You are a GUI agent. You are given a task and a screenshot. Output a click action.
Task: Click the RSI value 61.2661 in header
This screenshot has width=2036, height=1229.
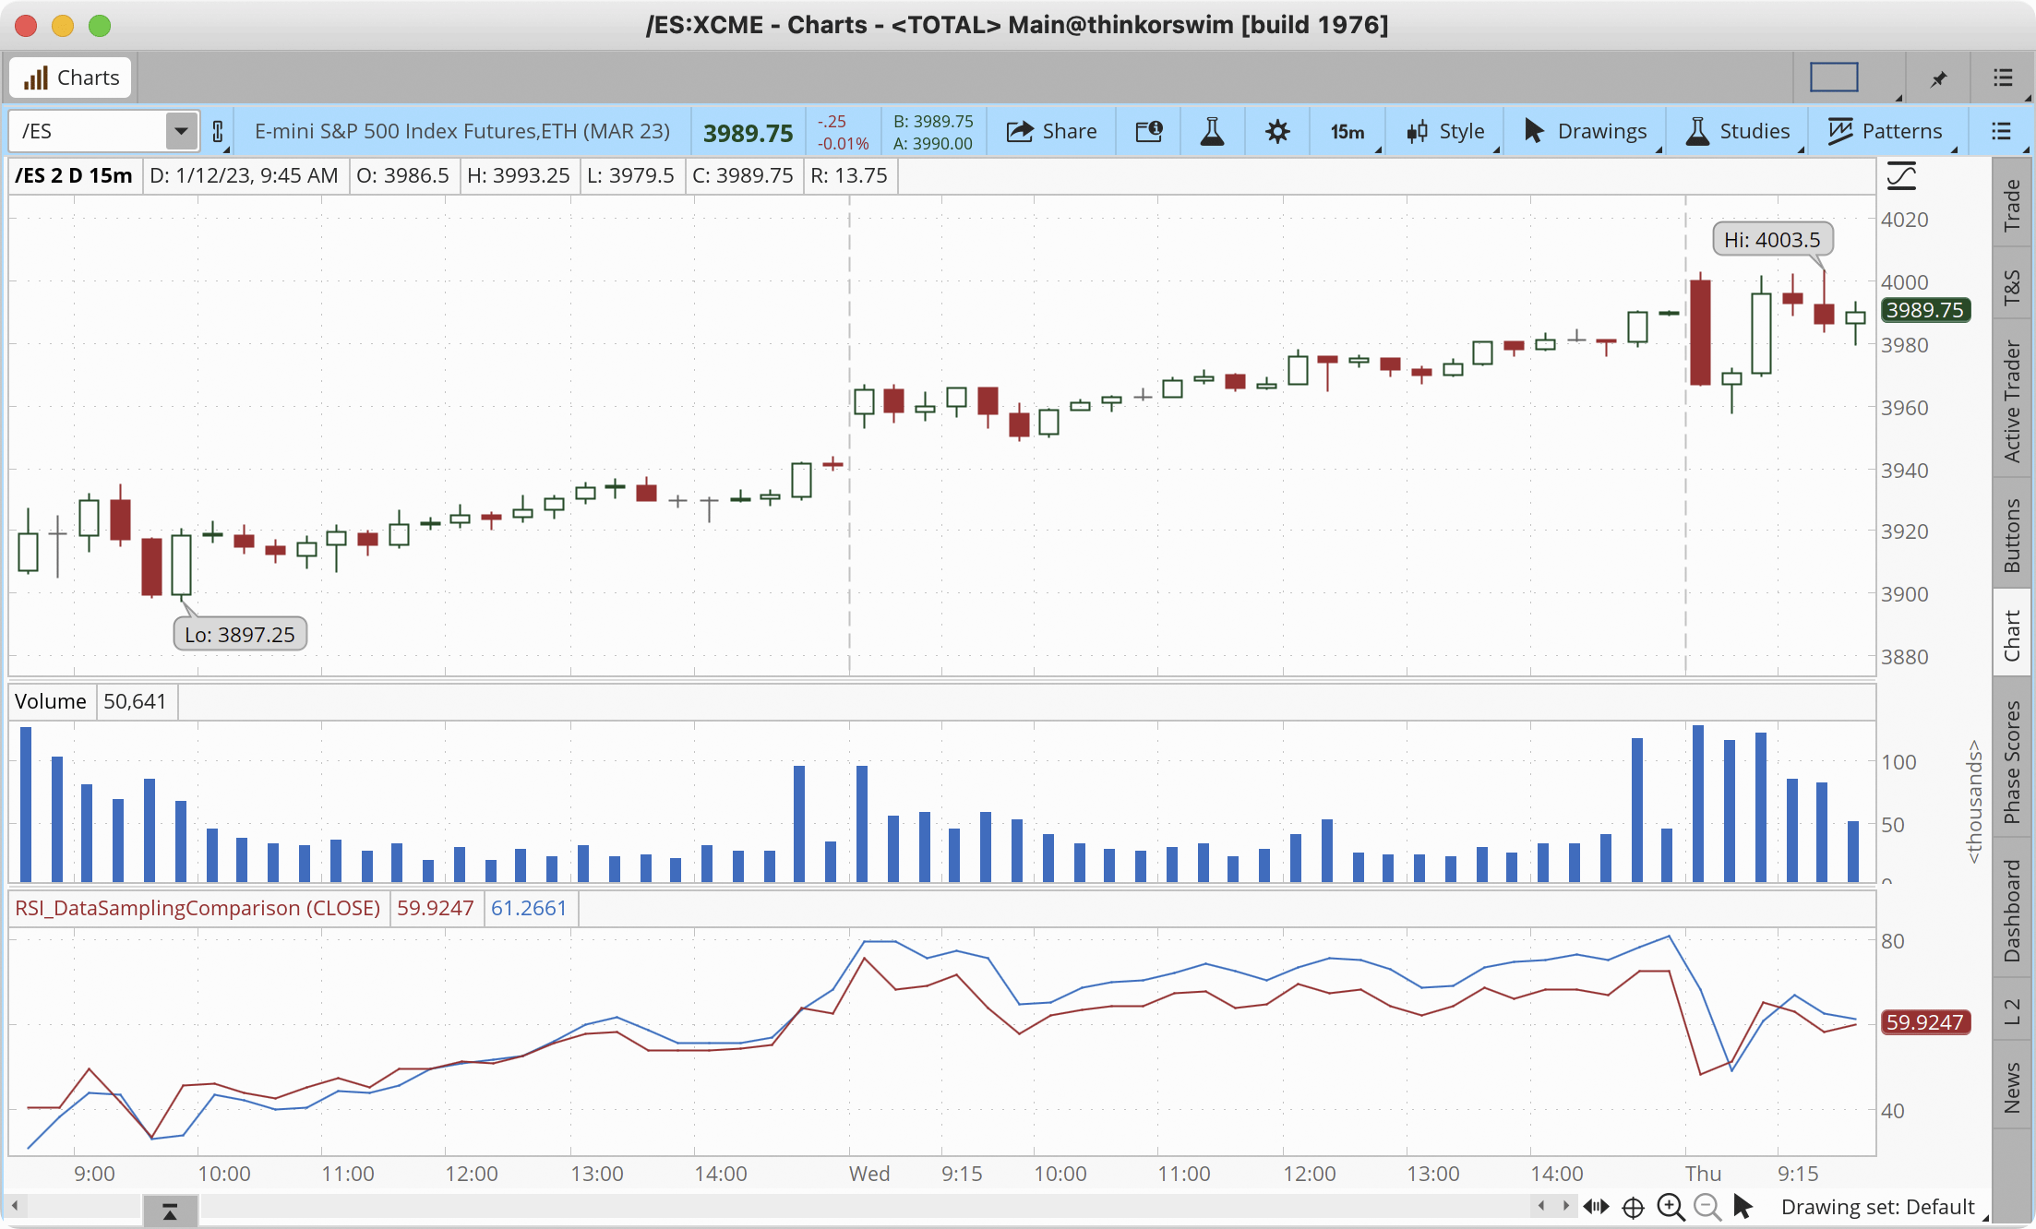pyautogui.click(x=529, y=908)
